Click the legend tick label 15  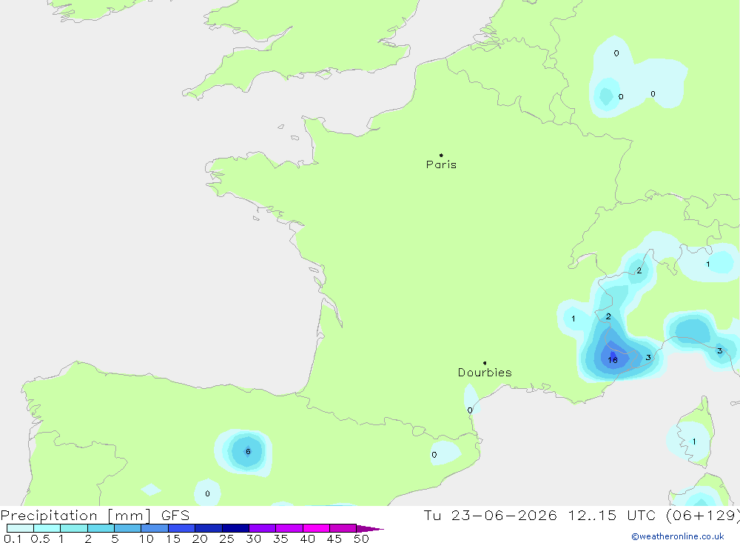click(x=173, y=539)
